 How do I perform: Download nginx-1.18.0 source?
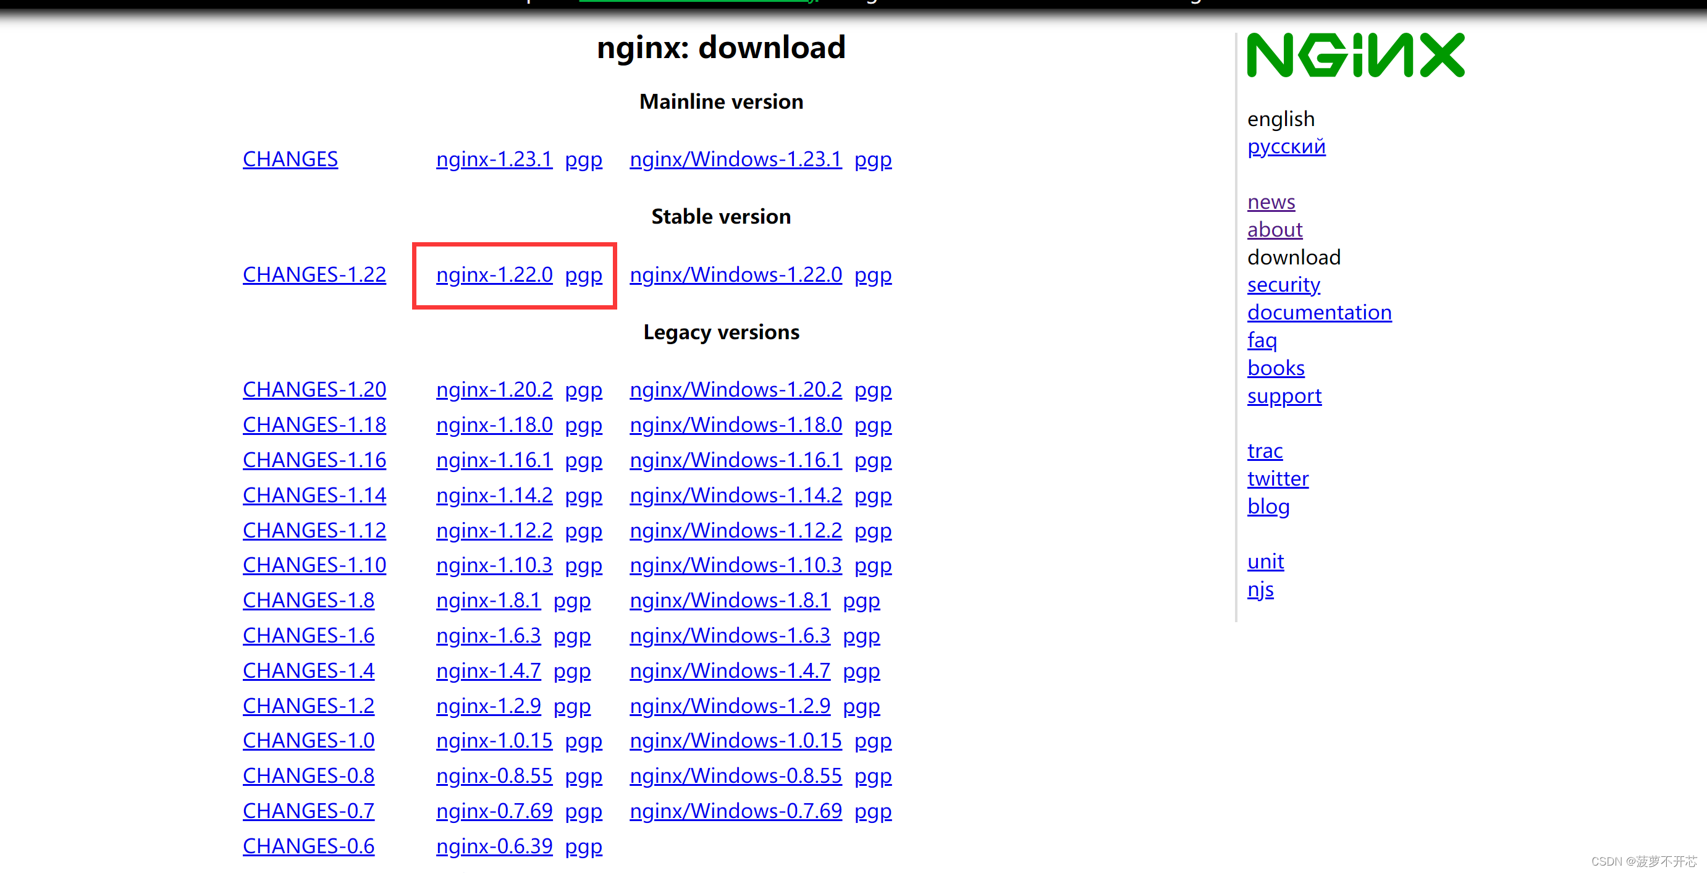click(494, 424)
